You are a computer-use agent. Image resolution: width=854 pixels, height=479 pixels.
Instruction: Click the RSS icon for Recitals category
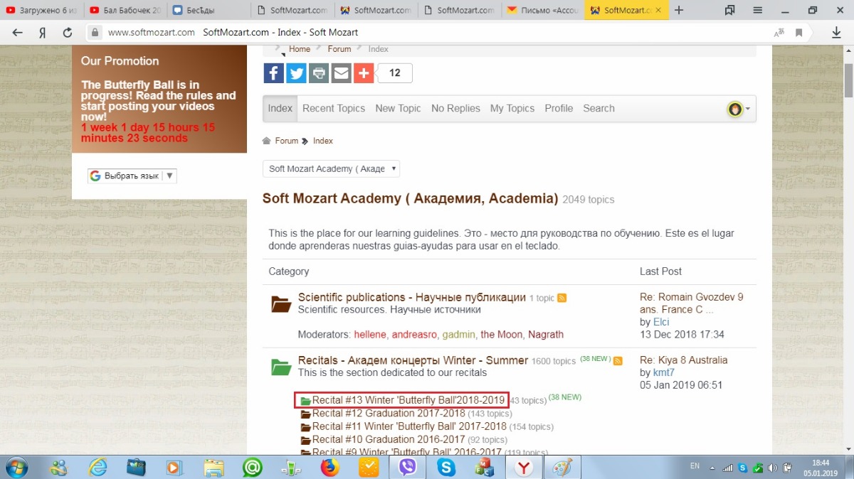pos(618,361)
